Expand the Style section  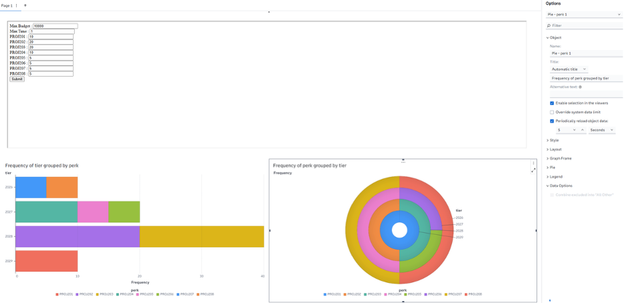(554, 140)
